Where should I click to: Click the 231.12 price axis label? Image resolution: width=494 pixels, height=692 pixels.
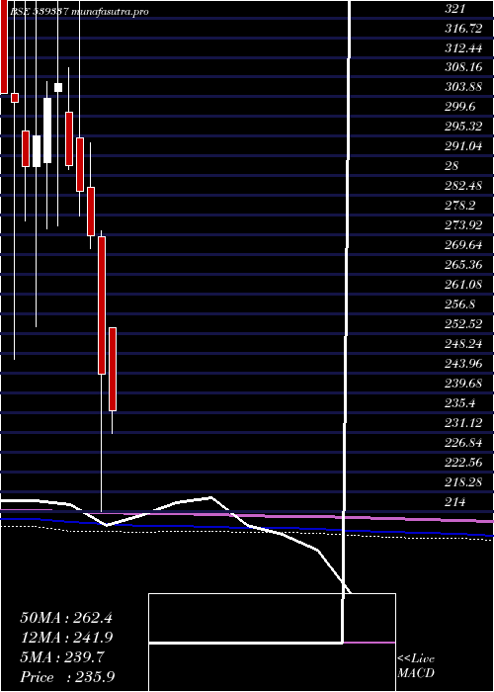[463, 422]
